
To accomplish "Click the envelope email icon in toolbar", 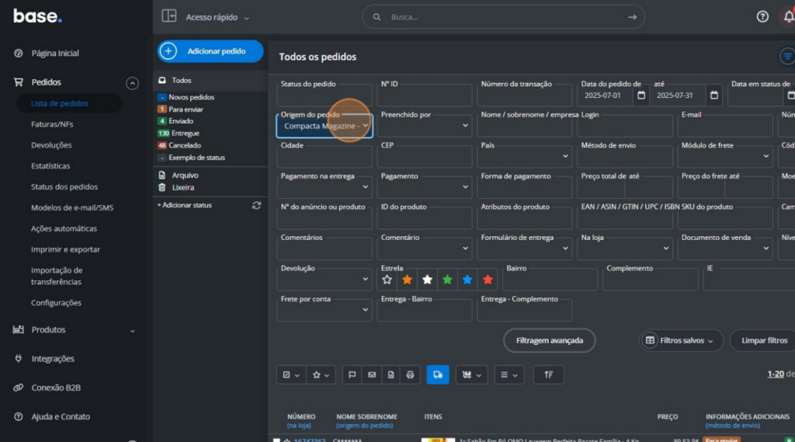I will tap(372, 374).
